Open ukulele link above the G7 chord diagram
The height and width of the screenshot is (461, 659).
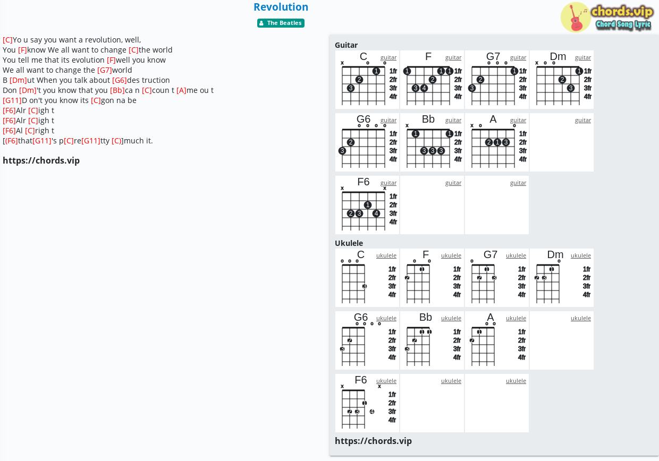pyautogui.click(x=516, y=255)
